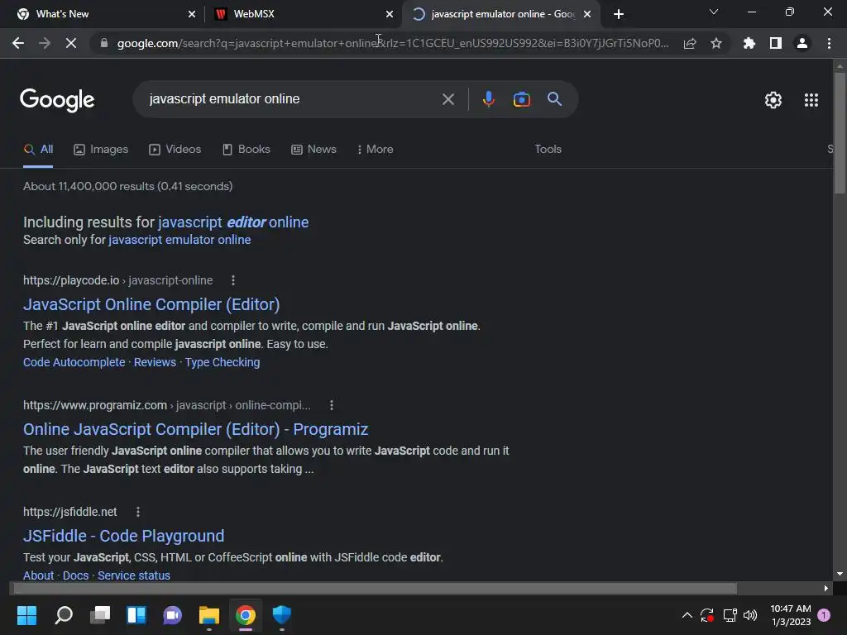
Task: Share this page via address bar icon
Action: tap(690, 43)
